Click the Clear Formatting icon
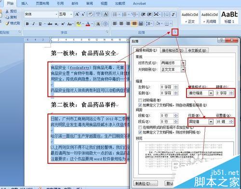Screen dimensions: 241x189 (x=91, y=14)
